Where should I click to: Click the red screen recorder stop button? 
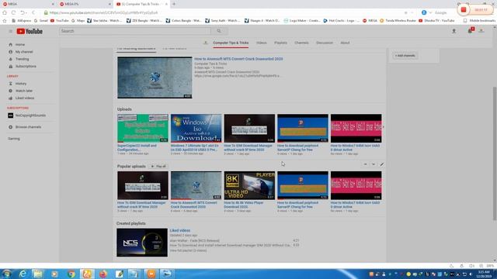pos(464,10)
